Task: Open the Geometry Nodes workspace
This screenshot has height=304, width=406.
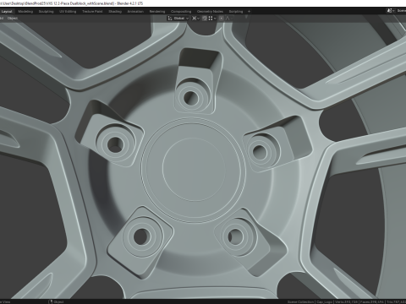Action: point(210,12)
